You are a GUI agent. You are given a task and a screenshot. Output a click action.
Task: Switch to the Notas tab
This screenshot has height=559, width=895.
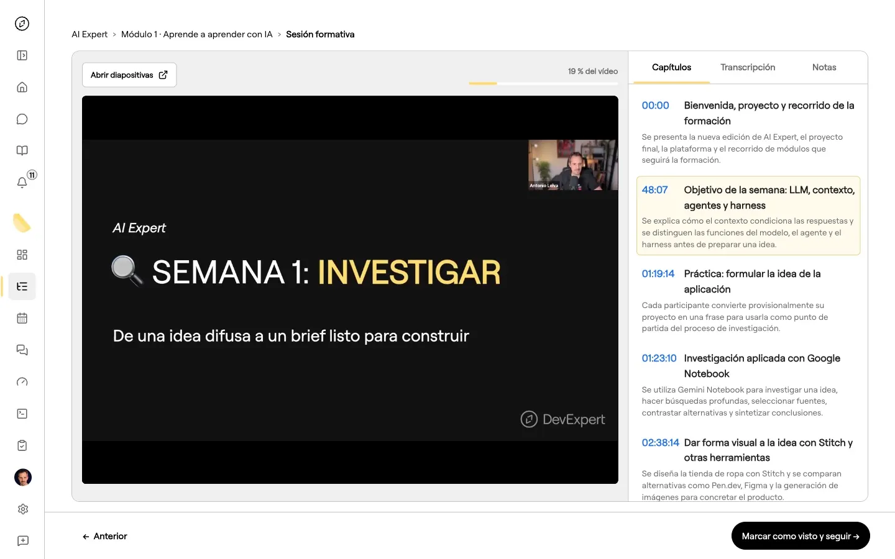click(x=824, y=67)
